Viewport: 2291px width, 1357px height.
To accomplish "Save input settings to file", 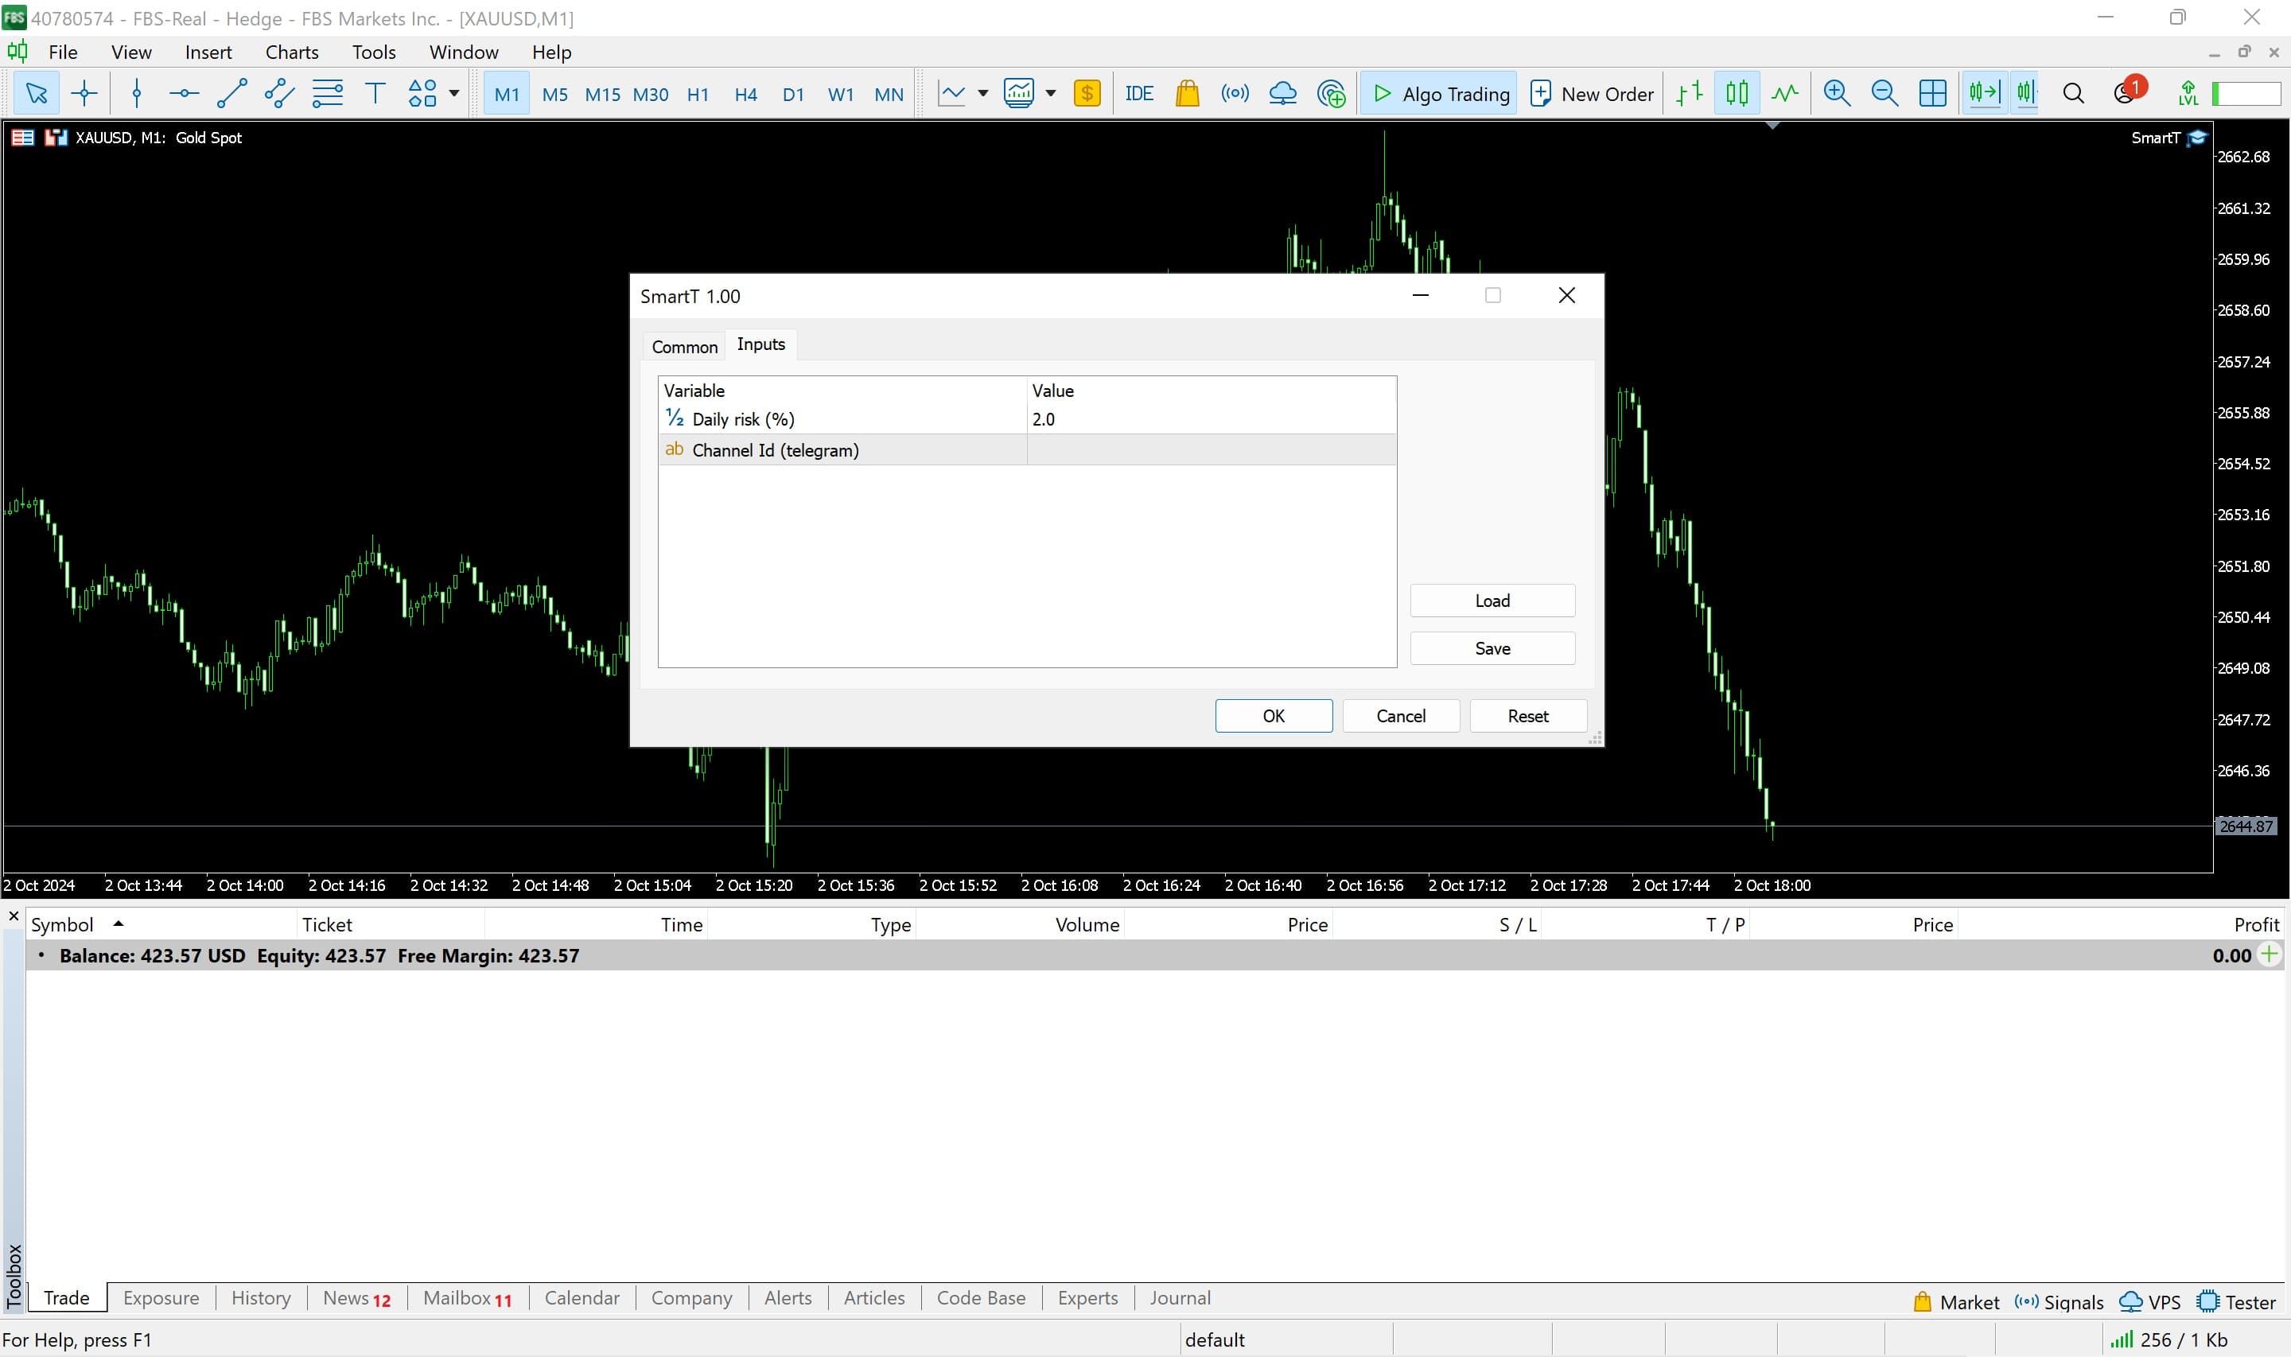I will tap(1492, 648).
